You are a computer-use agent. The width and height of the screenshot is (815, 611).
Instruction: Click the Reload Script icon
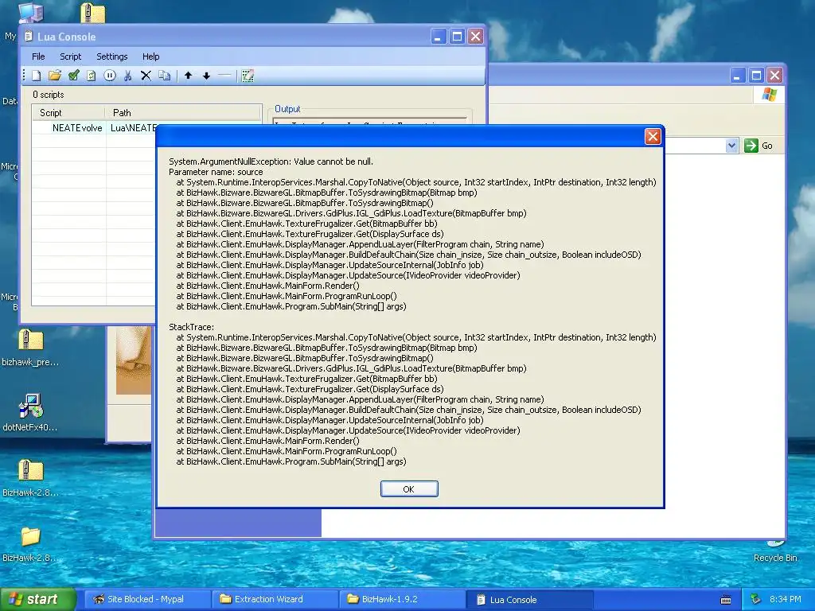pos(92,76)
